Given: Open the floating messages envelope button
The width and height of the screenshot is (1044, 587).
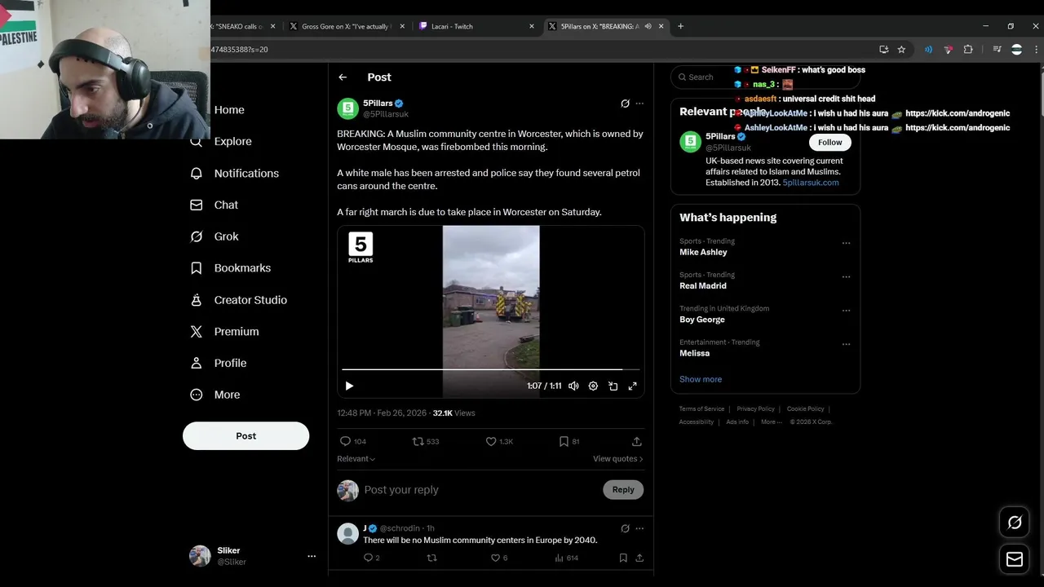Looking at the screenshot, I should (x=1015, y=559).
